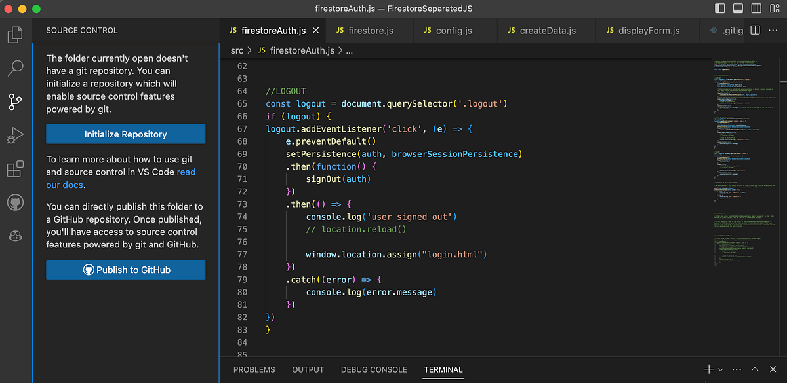
Task: Select the Source Control activity icon
Action: click(x=15, y=101)
